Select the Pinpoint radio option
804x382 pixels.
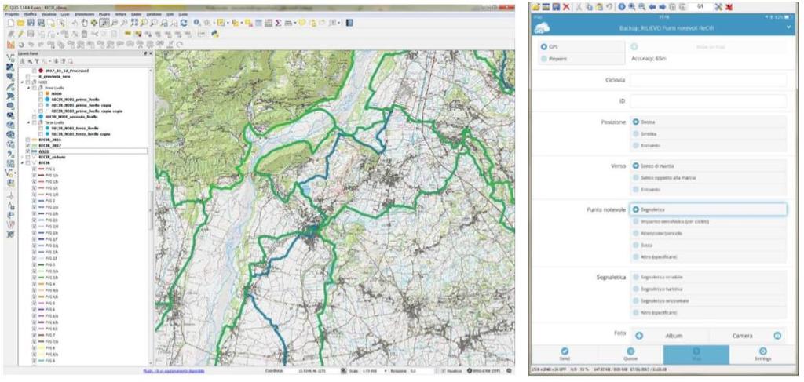coord(543,59)
